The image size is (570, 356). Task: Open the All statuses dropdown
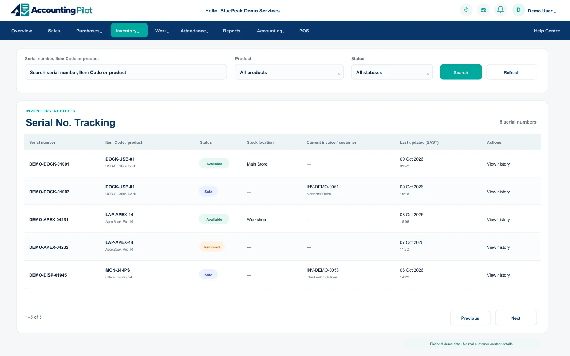point(392,72)
